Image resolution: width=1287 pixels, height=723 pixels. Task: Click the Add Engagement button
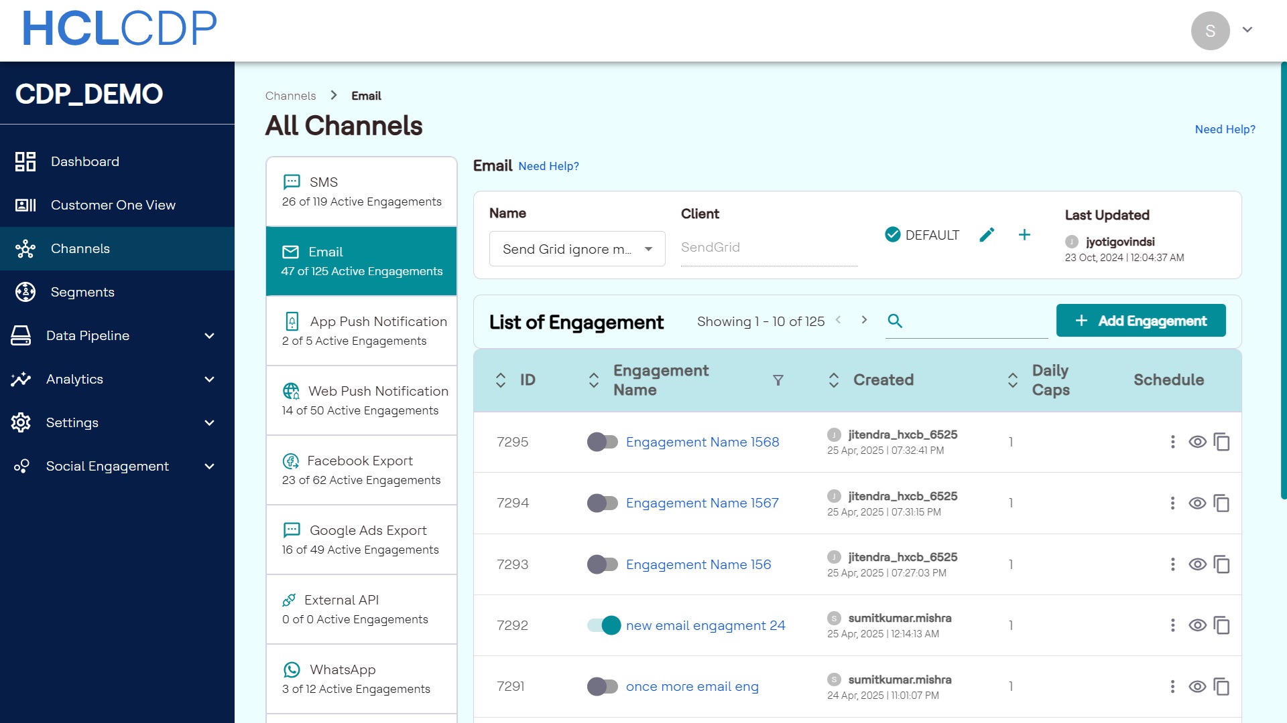point(1141,321)
